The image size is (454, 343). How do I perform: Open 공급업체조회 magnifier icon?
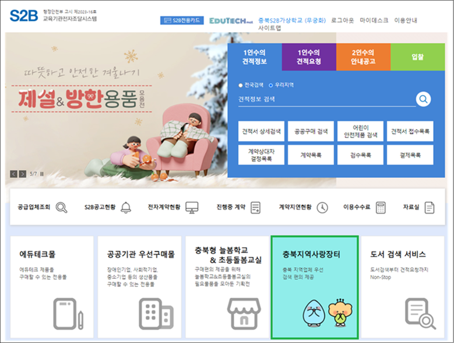tap(62, 208)
